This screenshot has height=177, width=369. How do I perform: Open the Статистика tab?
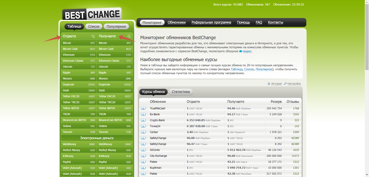click(181, 92)
